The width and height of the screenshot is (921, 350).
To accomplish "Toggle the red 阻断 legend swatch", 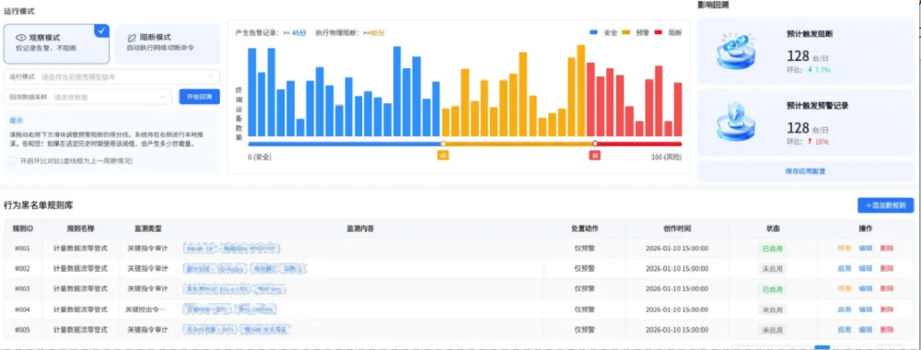I will coord(658,33).
